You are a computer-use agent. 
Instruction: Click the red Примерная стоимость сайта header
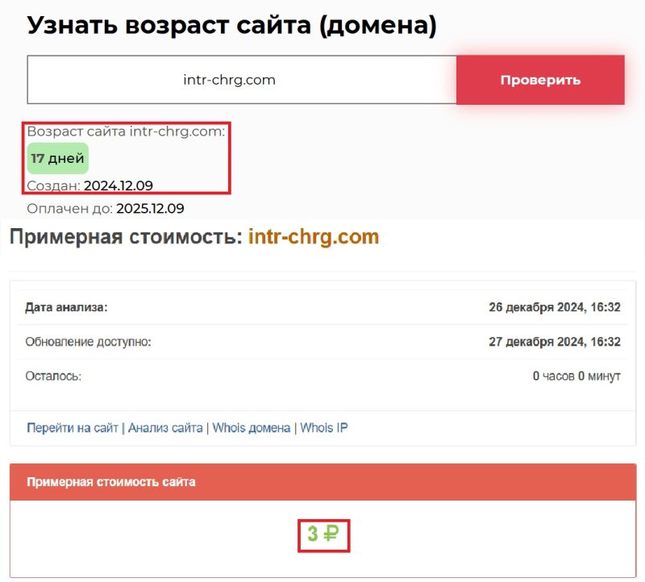click(111, 482)
